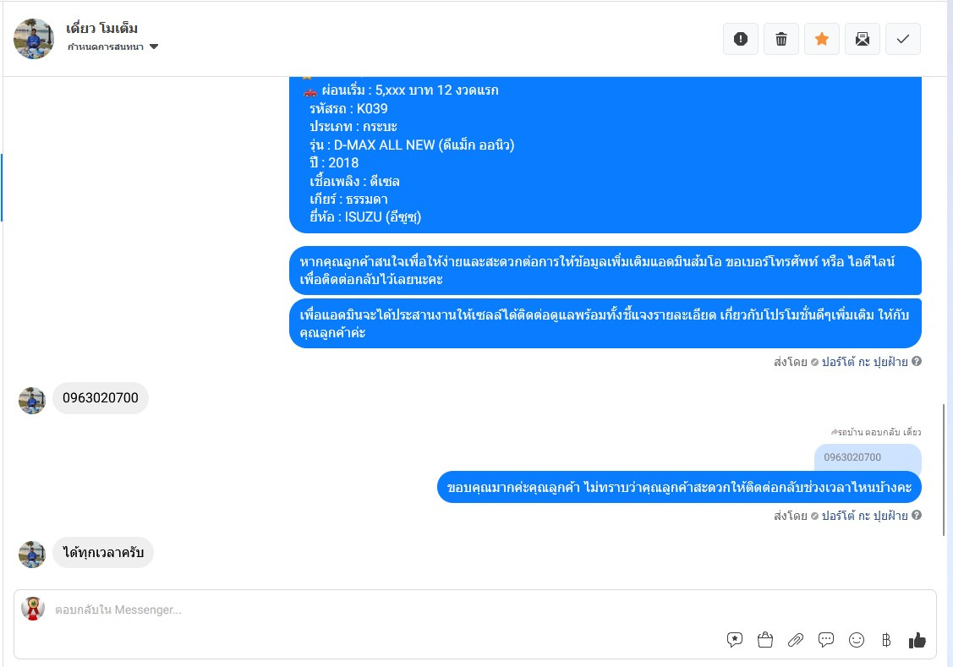
Task: Click the quoted reply 0963020700 bubble
Action: [x=868, y=457]
